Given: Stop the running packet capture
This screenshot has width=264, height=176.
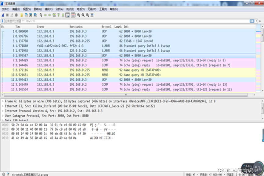Looking at the screenshot, I should pyautogui.click(x=7, y=15).
